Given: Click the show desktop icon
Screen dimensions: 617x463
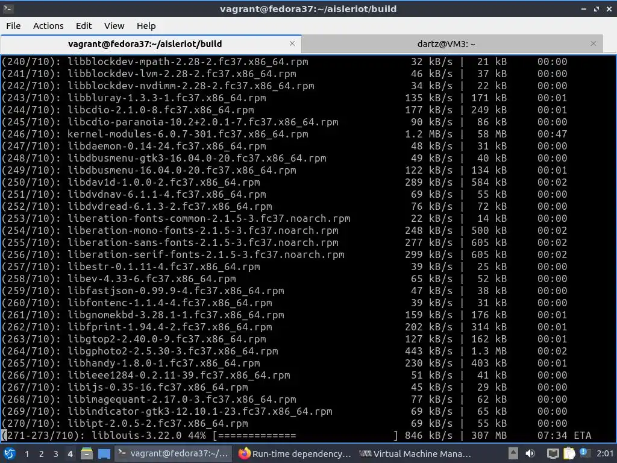Looking at the screenshot, I should [x=104, y=454].
